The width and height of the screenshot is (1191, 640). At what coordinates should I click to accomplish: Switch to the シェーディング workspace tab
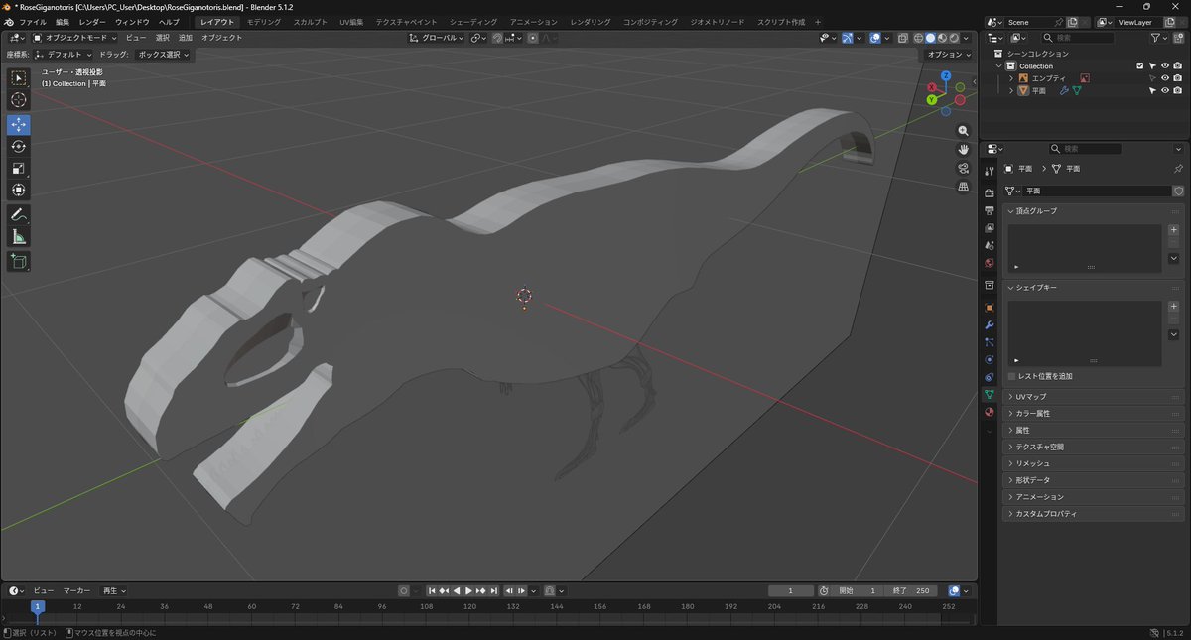point(473,22)
